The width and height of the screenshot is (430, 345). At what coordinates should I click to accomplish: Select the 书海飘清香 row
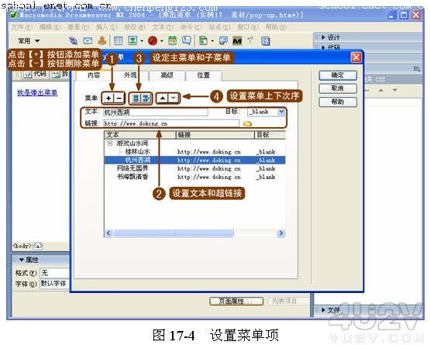(194, 177)
